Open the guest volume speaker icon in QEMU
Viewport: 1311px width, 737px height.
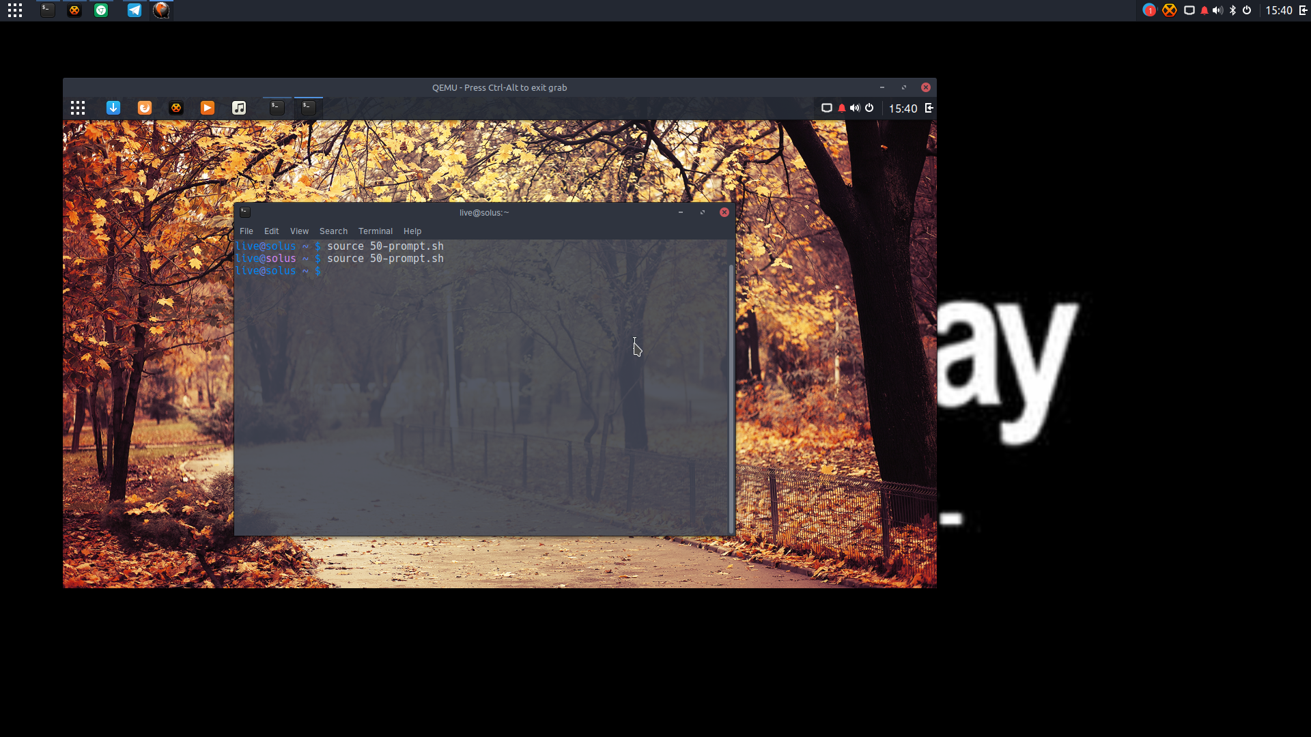855,108
